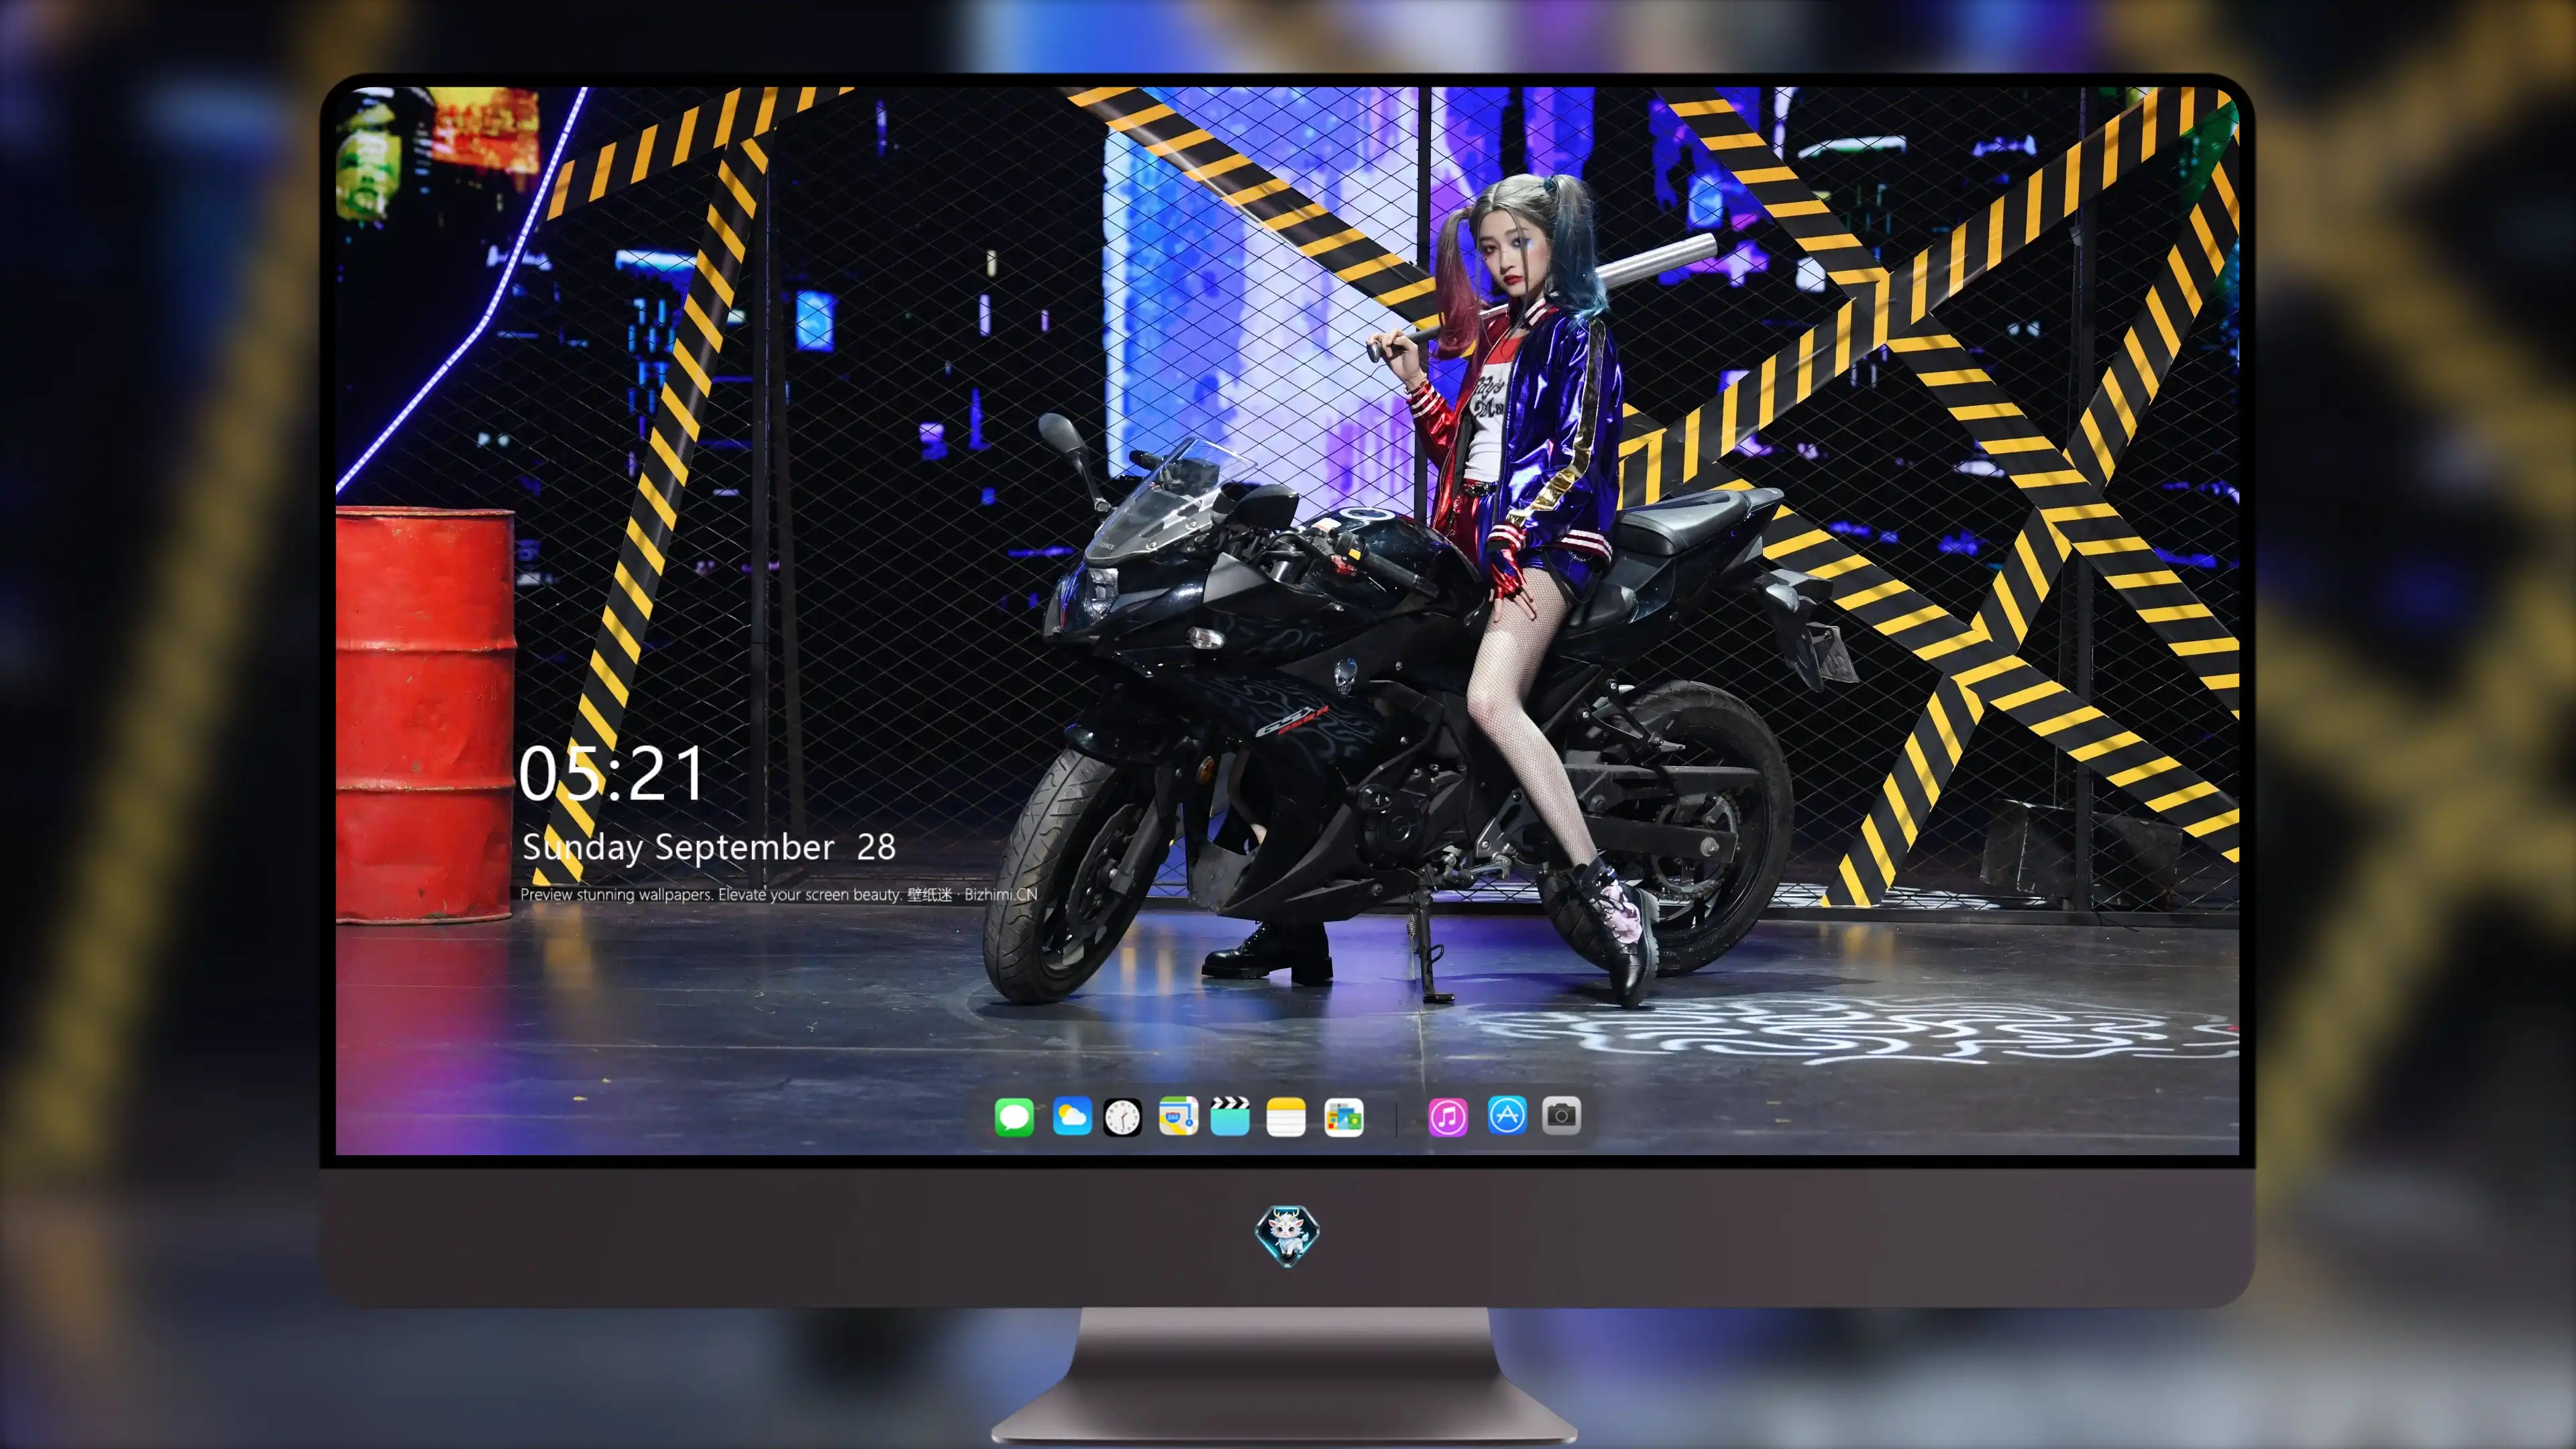The height and width of the screenshot is (1449, 2576).
Task: Open the Videos clapperboard app
Action: pyautogui.click(x=1230, y=1116)
